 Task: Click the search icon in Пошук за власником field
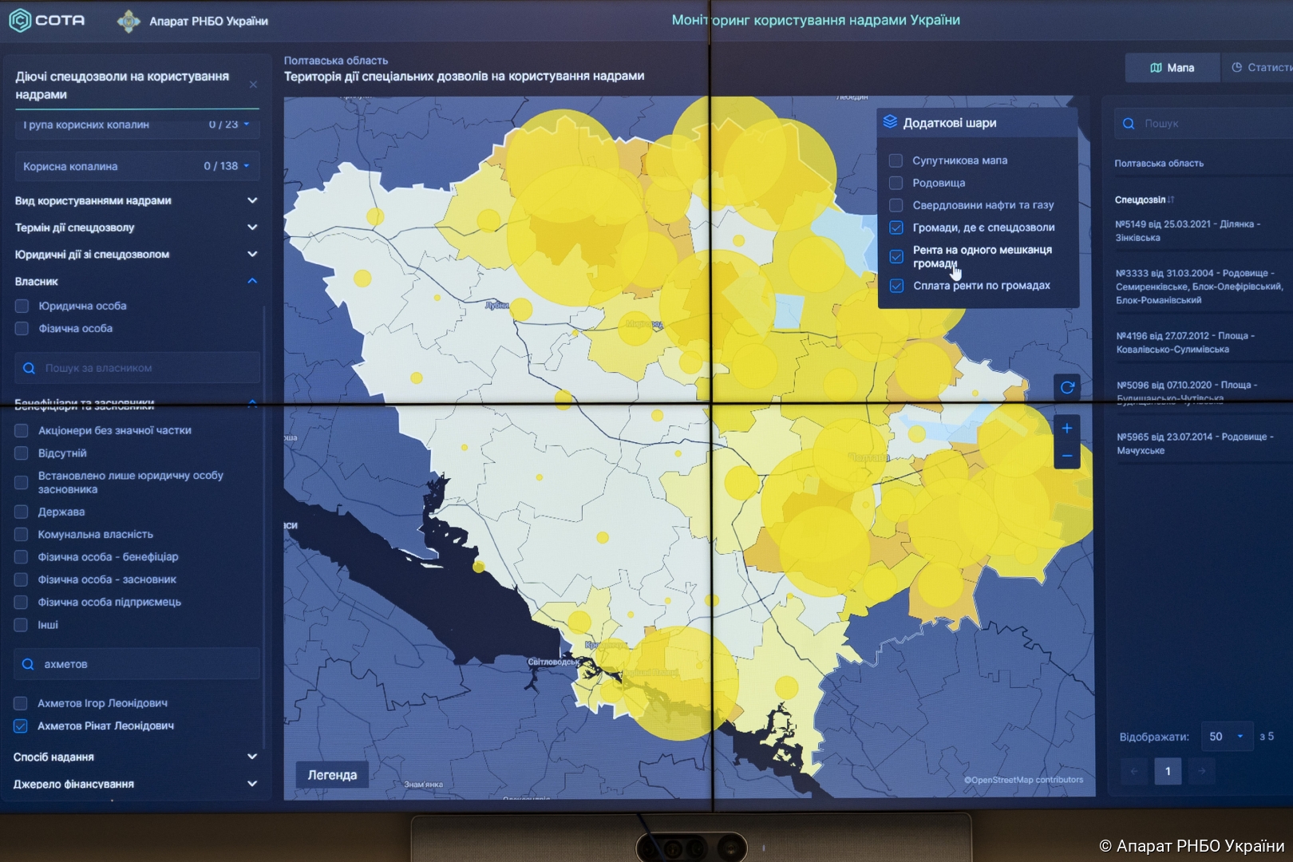pos(29,368)
